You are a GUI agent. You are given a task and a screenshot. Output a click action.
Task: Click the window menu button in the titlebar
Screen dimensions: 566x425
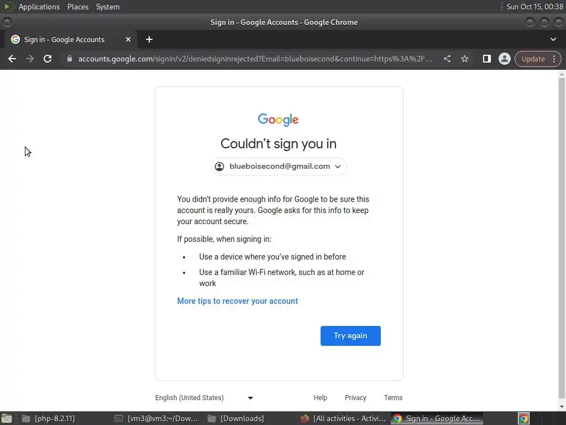click(7, 22)
